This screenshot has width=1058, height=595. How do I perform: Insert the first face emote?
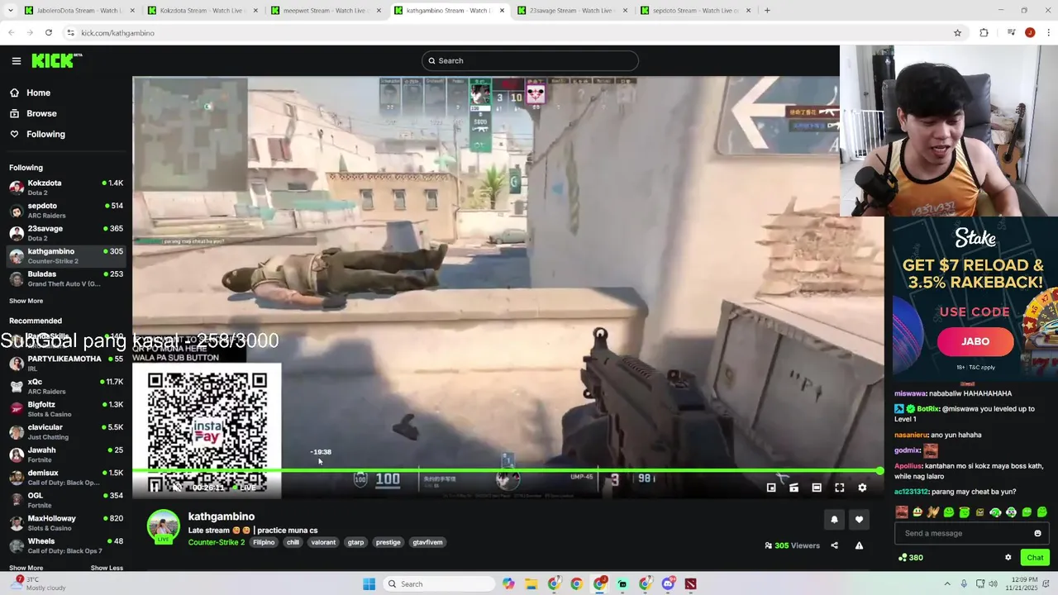(x=902, y=512)
